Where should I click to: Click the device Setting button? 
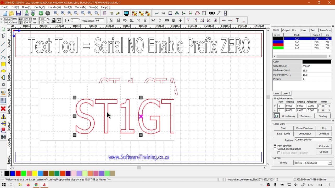coord(283,163)
